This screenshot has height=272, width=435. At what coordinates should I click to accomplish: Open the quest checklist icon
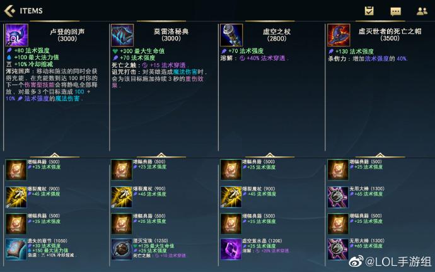pos(369,11)
